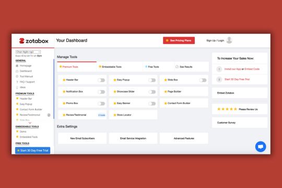282x188 pixels.
Task: Open Tool Manual in the sidebar
Action: pyautogui.click(x=26, y=76)
